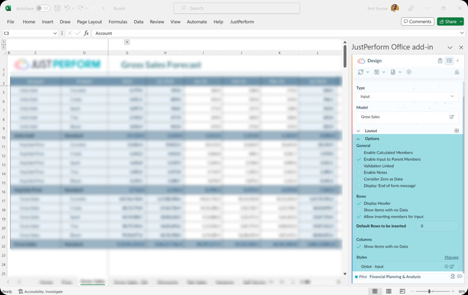Expand the Layout section

tap(358, 131)
